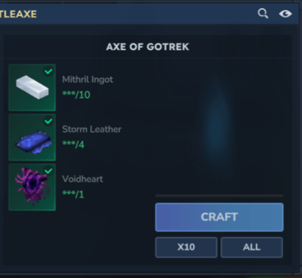This screenshot has width=302, height=278.
Task: Craft maximum amount with ALL button
Action: coord(252,247)
